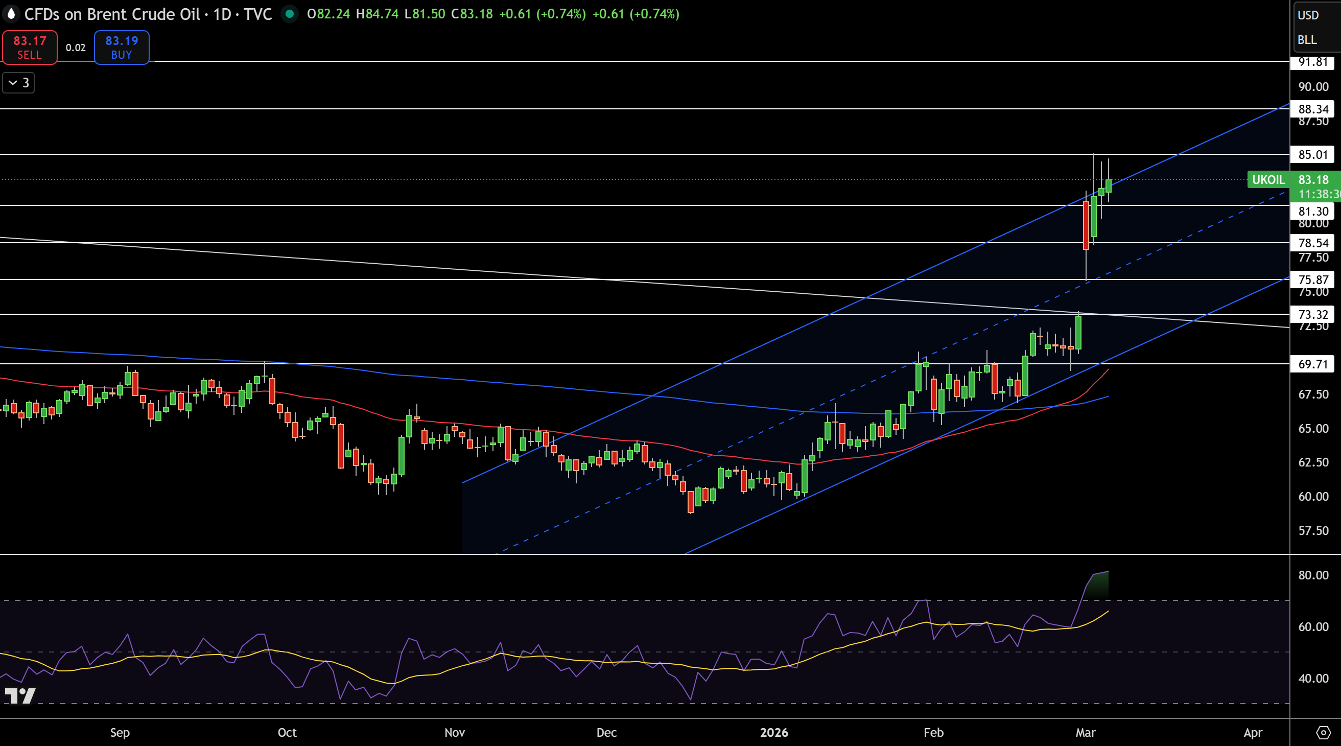Click the TradingView logo watermark
Screen dimensions: 1341x746
point(20,695)
